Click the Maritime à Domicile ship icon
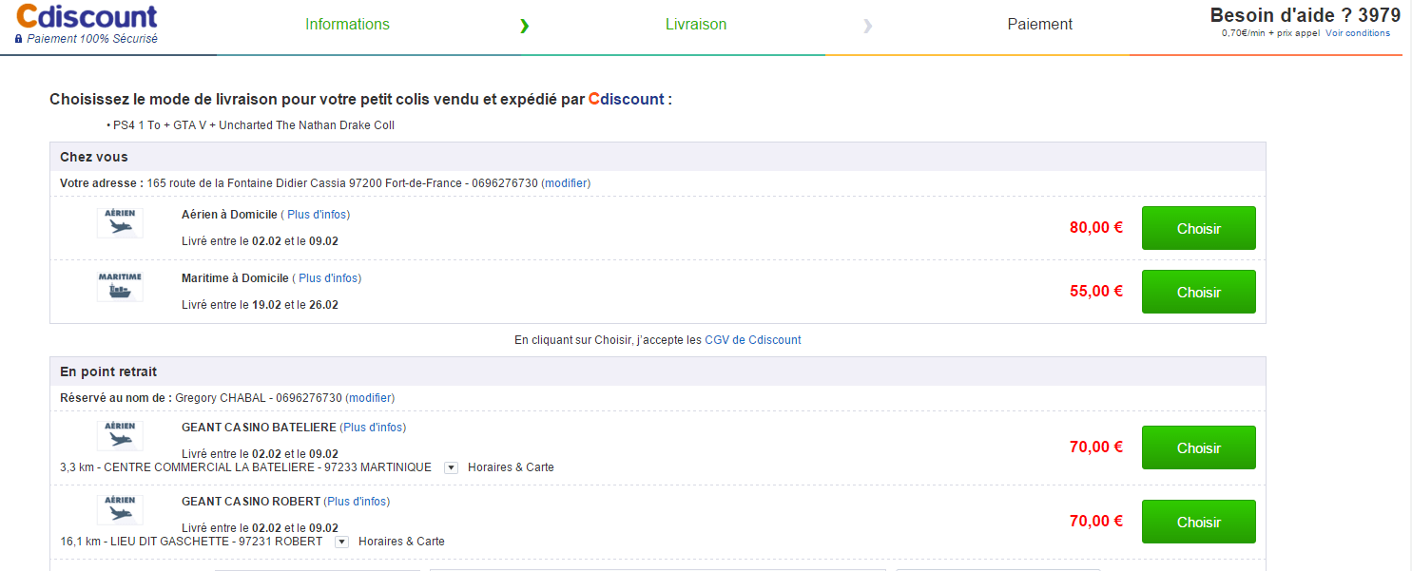Screen dimensions: 1412x571 120,286
